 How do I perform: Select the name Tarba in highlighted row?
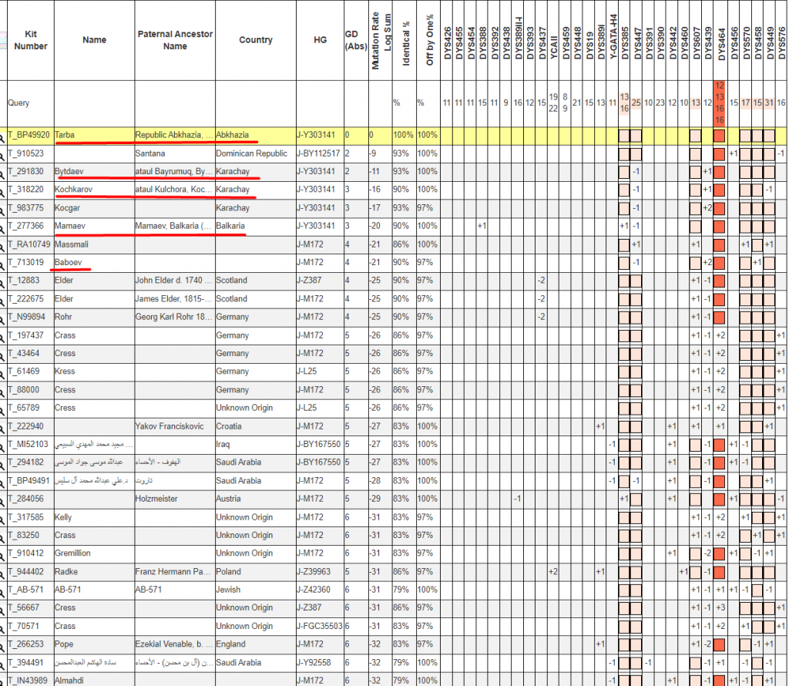65,136
